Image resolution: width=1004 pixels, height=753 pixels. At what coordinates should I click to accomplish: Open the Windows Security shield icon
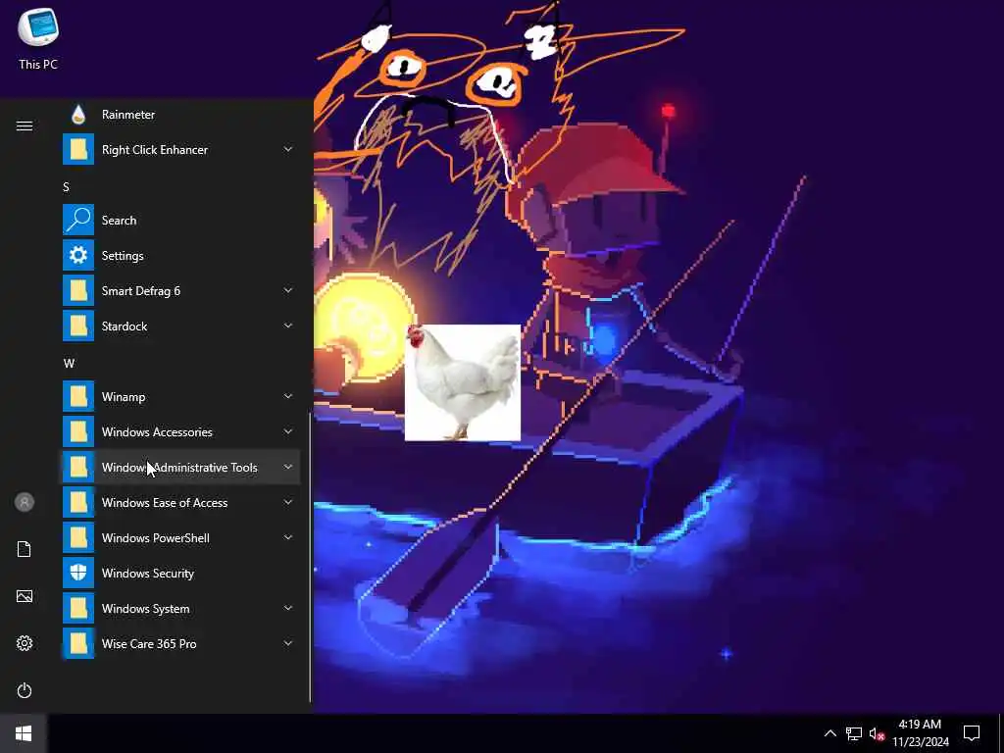(x=78, y=573)
